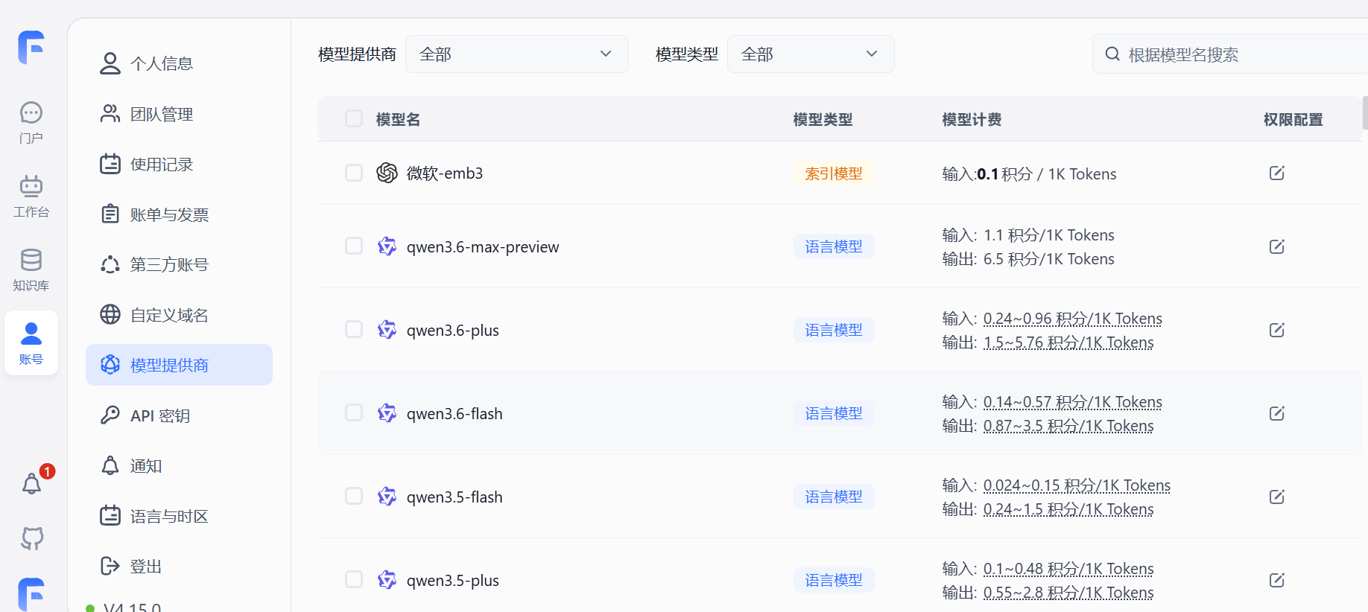Click the 微软-emb3 model name
This screenshot has height=612, width=1368.
pos(445,173)
